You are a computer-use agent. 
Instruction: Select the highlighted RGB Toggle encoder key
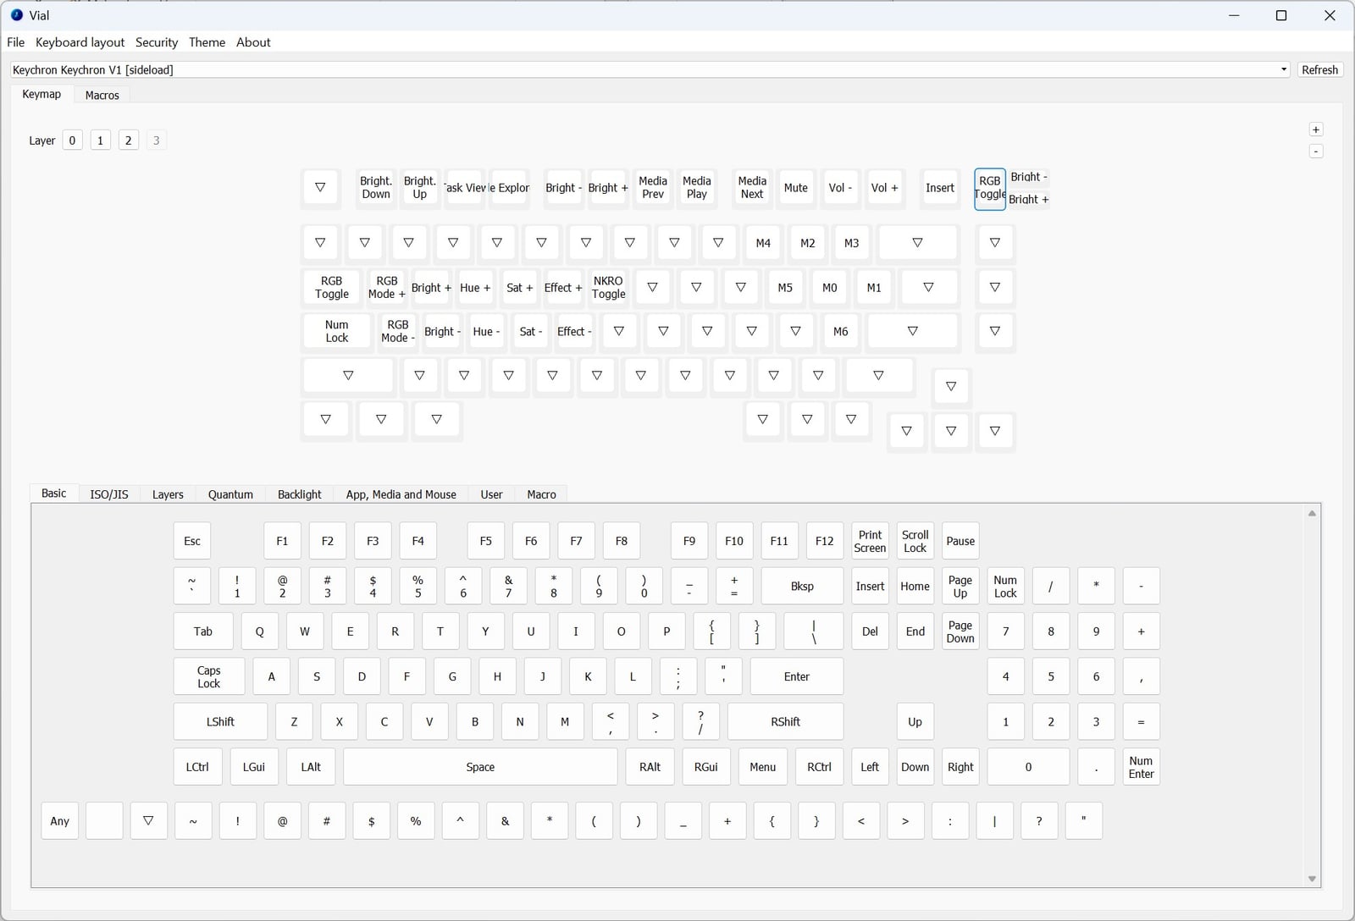[x=990, y=188]
